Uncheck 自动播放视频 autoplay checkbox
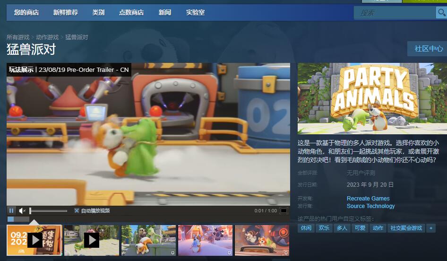This screenshot has height=261, width=447. [77, 210]
